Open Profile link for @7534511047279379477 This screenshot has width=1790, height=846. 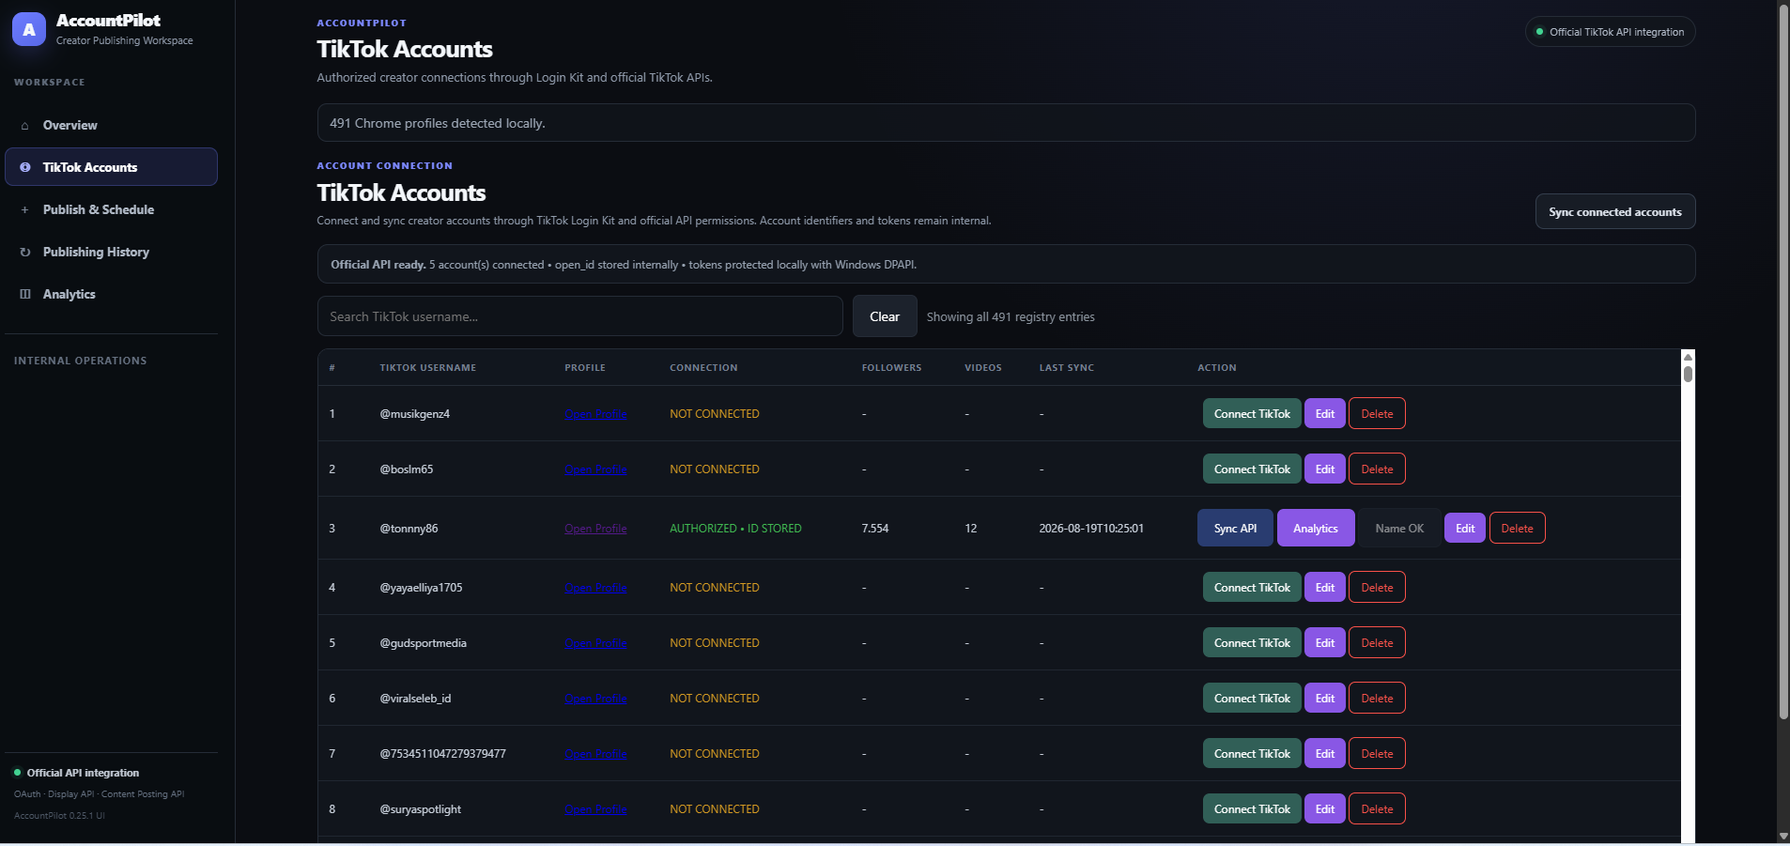(x=595, y=754)
